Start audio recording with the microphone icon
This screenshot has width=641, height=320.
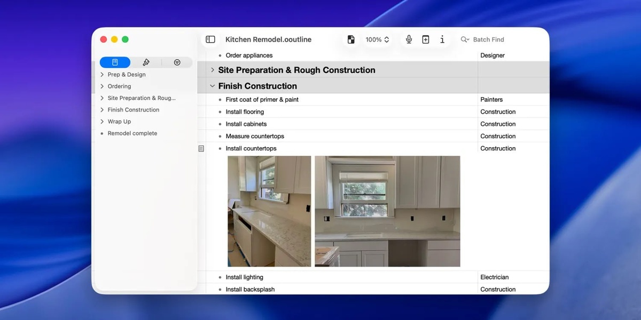click(409, 39)
